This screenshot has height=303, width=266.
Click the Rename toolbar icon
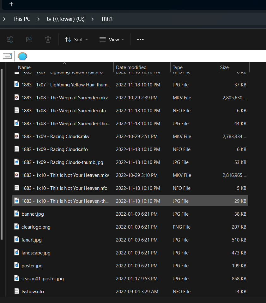(x=10, y=39)
